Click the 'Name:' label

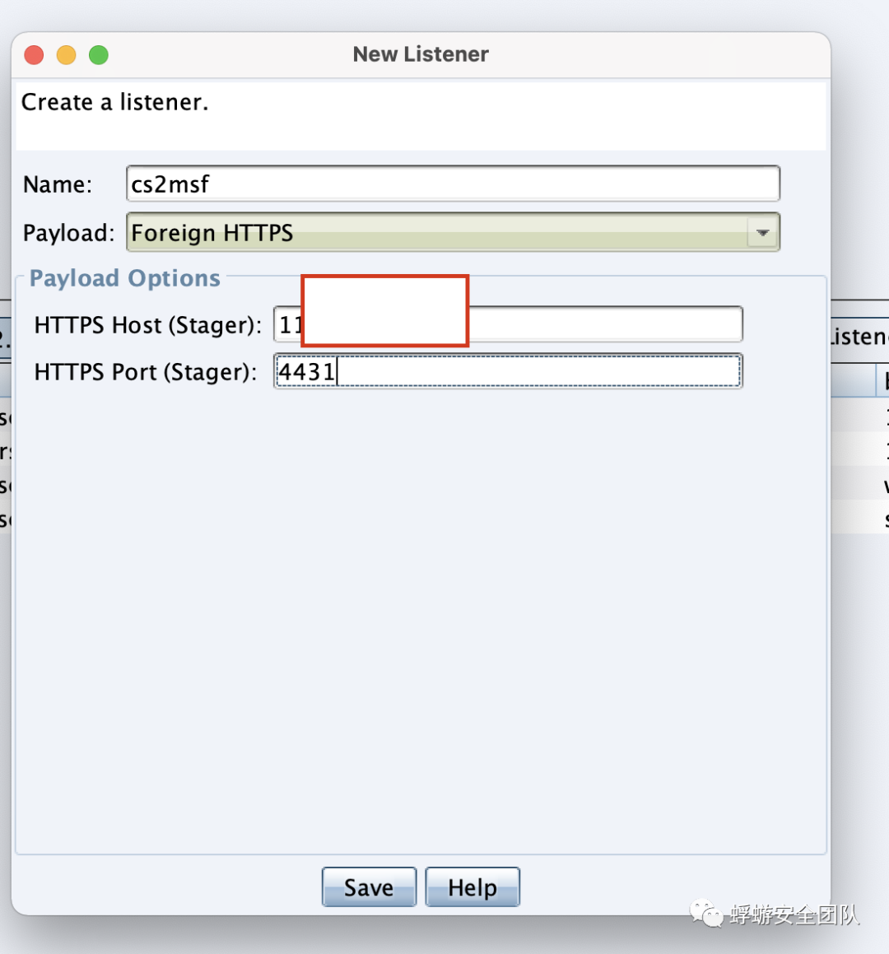point(58,184)
